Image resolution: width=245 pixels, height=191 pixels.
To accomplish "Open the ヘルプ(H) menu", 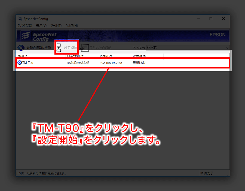I will point(72,26).
